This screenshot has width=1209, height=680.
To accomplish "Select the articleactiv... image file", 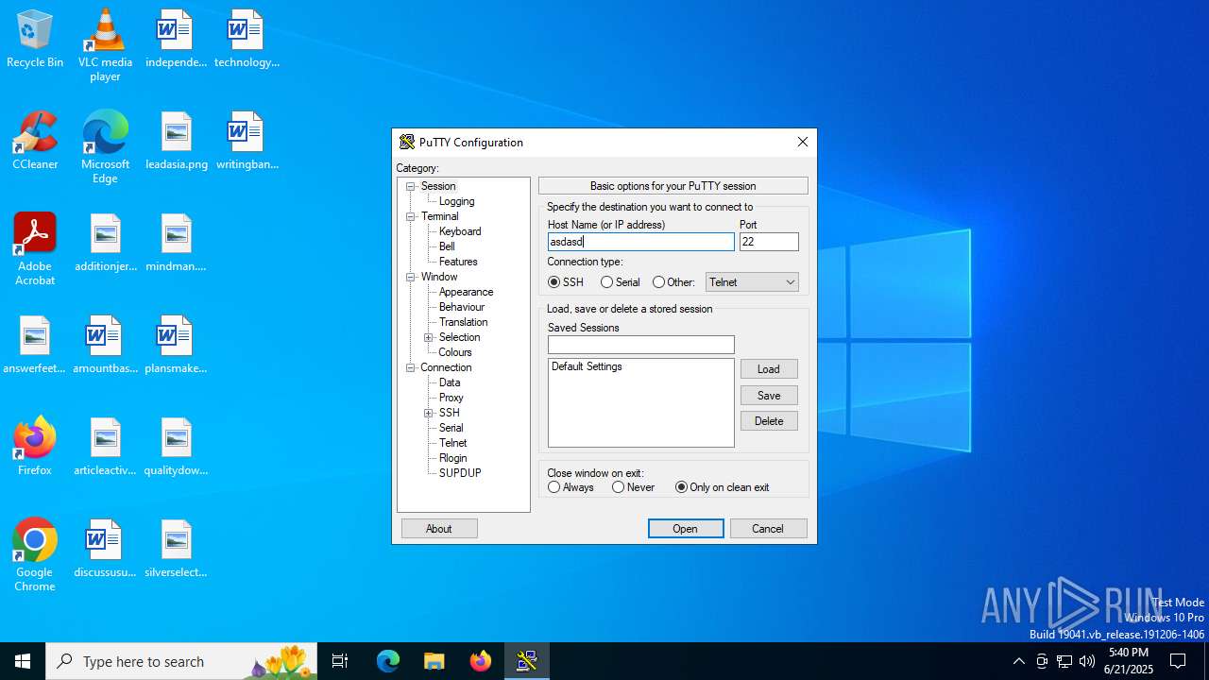I will click(106, 447).
